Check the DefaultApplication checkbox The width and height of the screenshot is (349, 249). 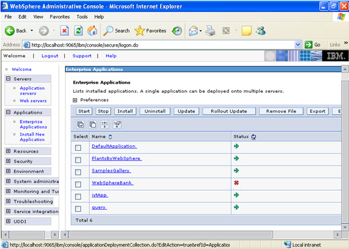tap(78, 148)
